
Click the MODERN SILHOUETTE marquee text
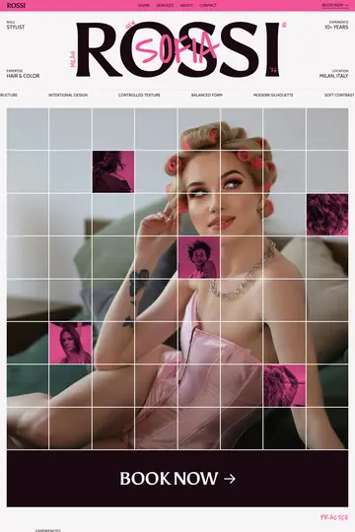tap(273, 95)
